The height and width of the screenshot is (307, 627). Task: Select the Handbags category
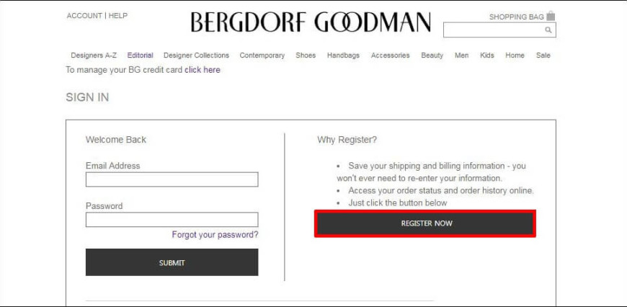coord(343,55)
